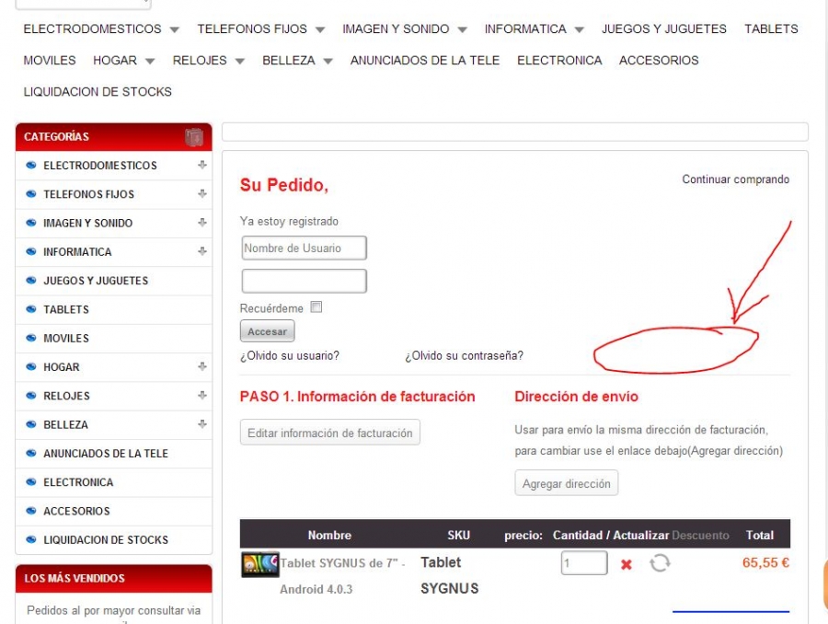Viewport: 828px width, 624px height.
Task: Expand HOGAR sidebar category plus icon
Action: 201,366
